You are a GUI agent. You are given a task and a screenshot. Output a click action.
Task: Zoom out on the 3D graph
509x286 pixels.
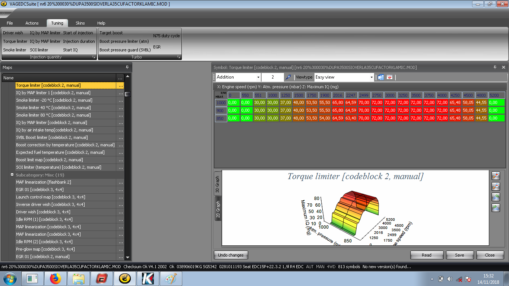[x=495, y=187]
